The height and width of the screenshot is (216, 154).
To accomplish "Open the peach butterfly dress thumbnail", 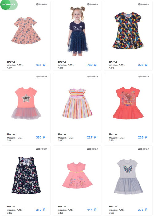I will coord(26,31).
